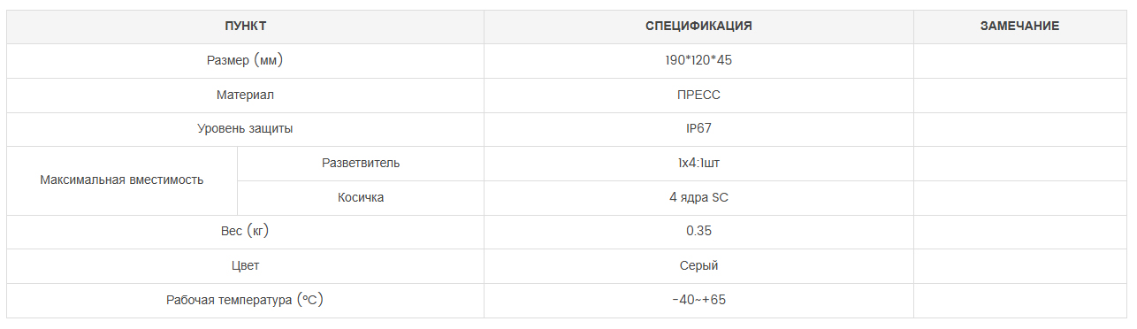Click the -40~+65 temperature value

[698, 301]
